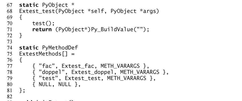Click Extest_test on line 79

click(83, 78)
